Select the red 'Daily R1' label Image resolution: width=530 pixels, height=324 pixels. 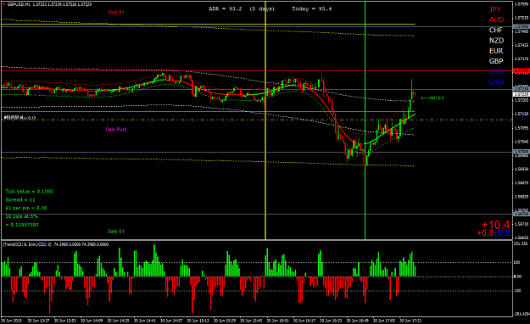[x=116, y=12]
